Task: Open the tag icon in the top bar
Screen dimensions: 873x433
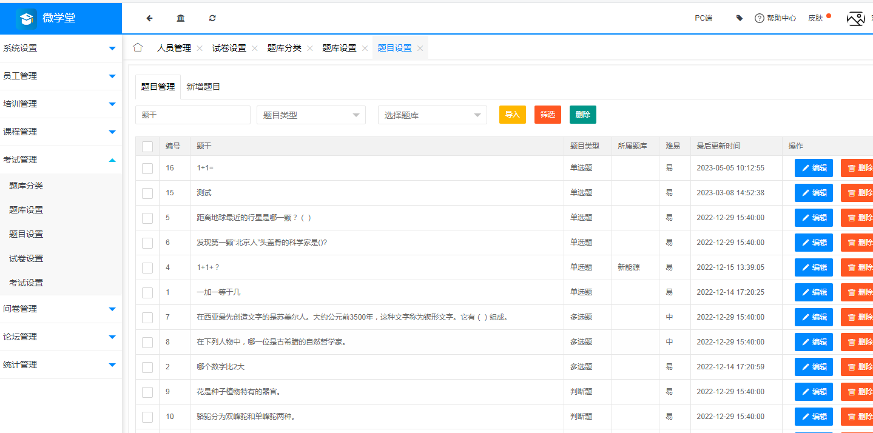Action: pos(739,18)
